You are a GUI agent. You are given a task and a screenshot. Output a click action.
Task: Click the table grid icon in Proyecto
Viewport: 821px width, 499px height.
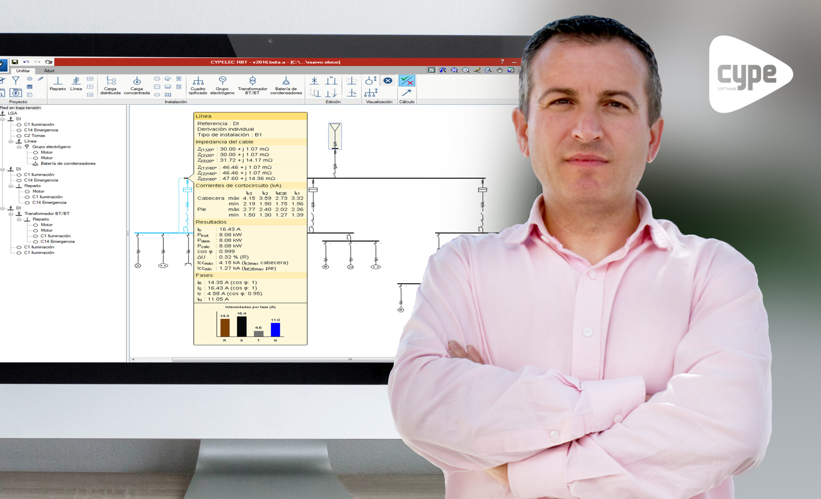30,87
